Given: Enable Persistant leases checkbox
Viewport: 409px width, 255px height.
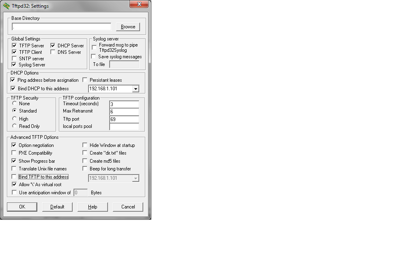Looking at the screenshot, I should (85, 80).
